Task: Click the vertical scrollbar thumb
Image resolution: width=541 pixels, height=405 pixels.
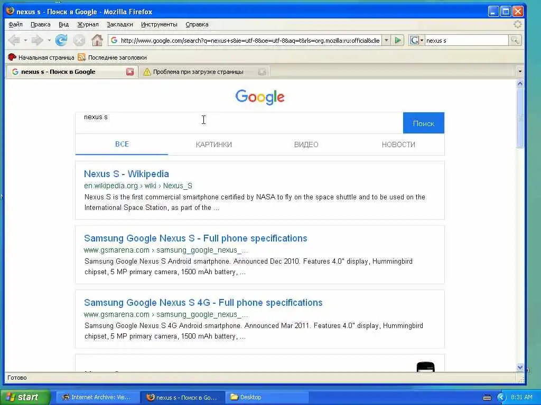Action: tap(520, 118)
